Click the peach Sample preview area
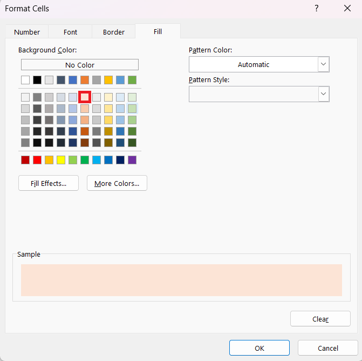The height and width of the screenshot is (361, 362). click(181, 280)
